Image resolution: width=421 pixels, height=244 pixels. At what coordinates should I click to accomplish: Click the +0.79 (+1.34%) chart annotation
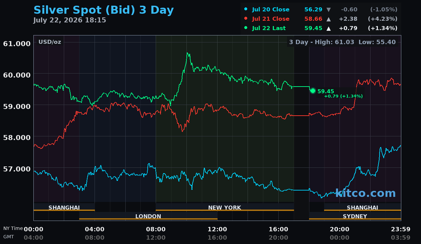point(343,96)
